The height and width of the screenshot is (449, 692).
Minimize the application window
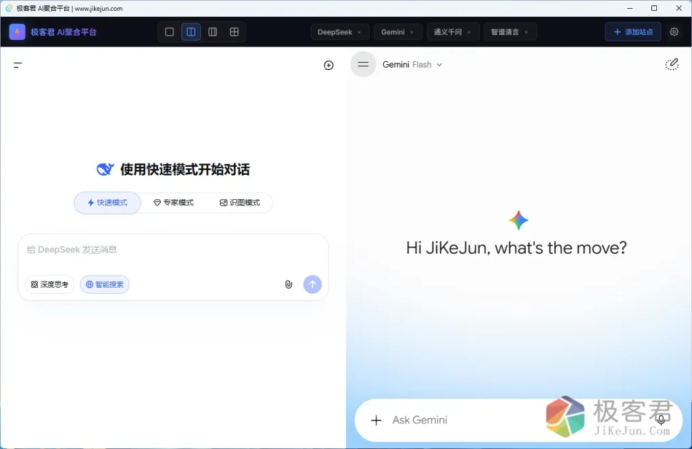[x=630, y=8]
